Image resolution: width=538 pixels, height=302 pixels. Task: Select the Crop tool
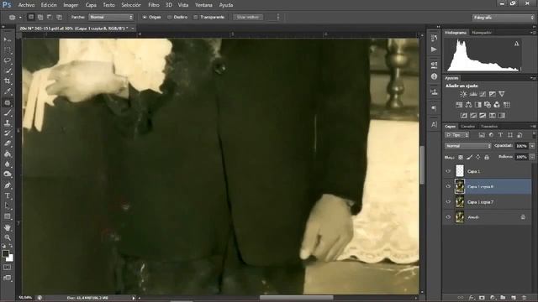pyautogui.click(x=8, y=81)
